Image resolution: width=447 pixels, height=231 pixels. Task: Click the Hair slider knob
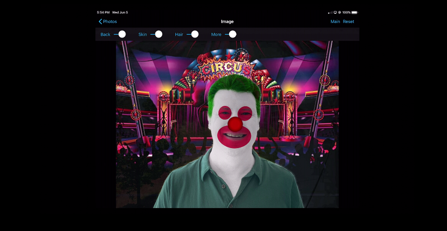click(195, 34)
